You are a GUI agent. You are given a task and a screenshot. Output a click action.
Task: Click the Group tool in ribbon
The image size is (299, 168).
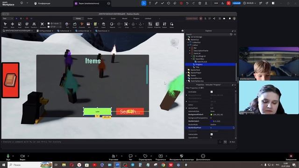pyautogui.click(x=126, y=25)
